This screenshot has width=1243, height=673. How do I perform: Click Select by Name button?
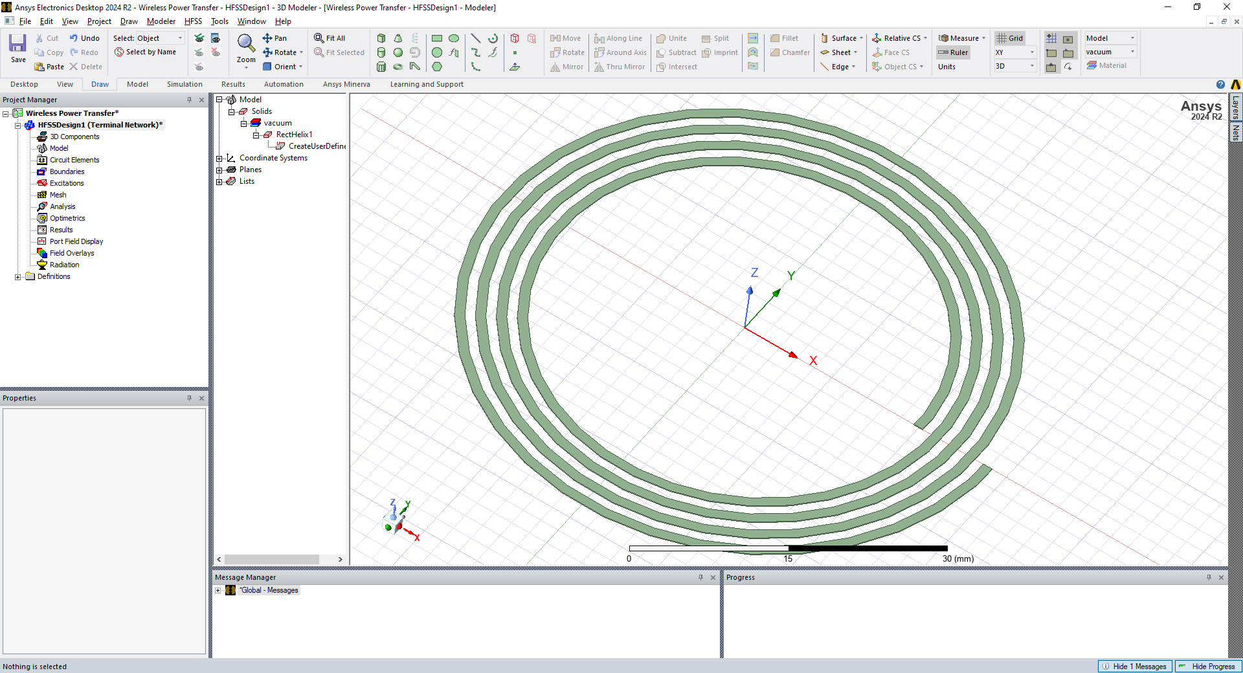145,52
